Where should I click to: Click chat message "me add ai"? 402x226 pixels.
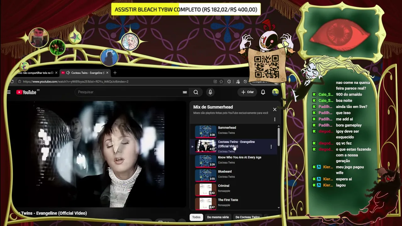[344, 119]
